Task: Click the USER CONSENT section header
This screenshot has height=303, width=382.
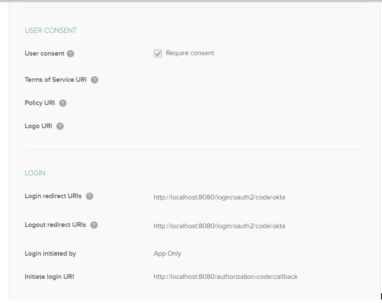Action: (x=50, y=30)
